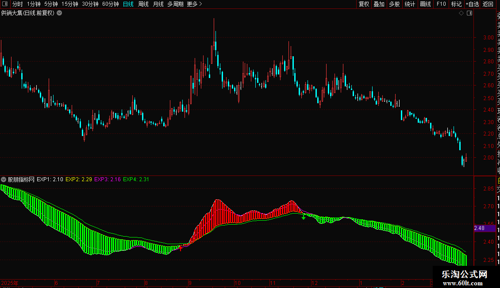Click the EXP1: 2.10 value
Screen dimensions: 500x288
point(50,179)
